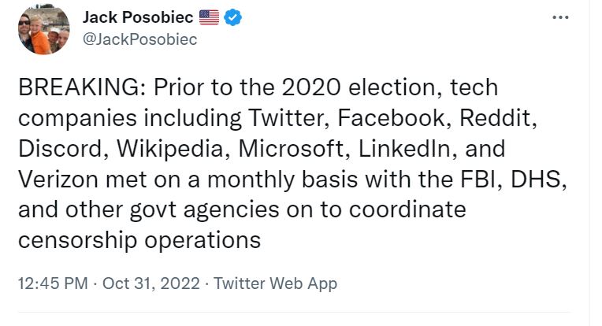Click the blue verified badge
This screenshot has height=326, width=602.
coord(232,17)
